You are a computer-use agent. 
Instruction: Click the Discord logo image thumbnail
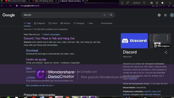pos(134,41)
